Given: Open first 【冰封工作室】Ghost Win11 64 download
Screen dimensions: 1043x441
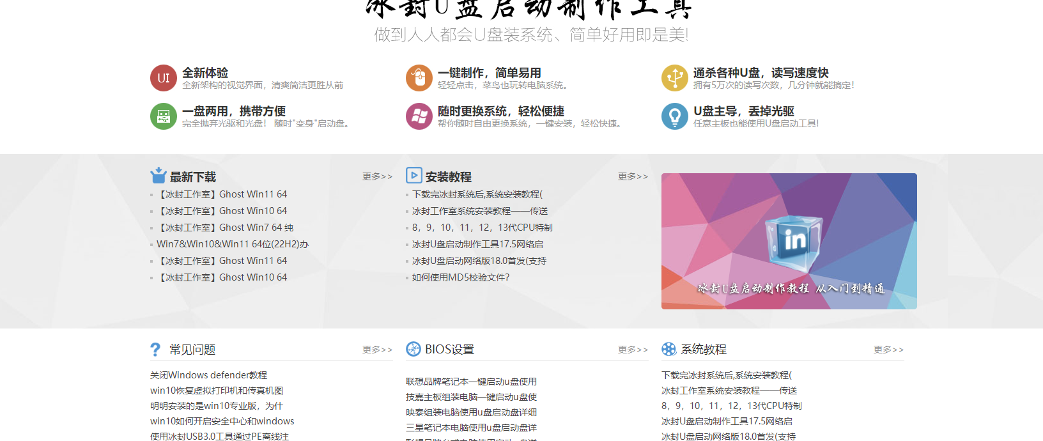Looking at the screenshot, I should (222, 194).
